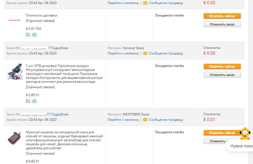
Task: Click truck icon under brake pads item
Action: (28, 101)
